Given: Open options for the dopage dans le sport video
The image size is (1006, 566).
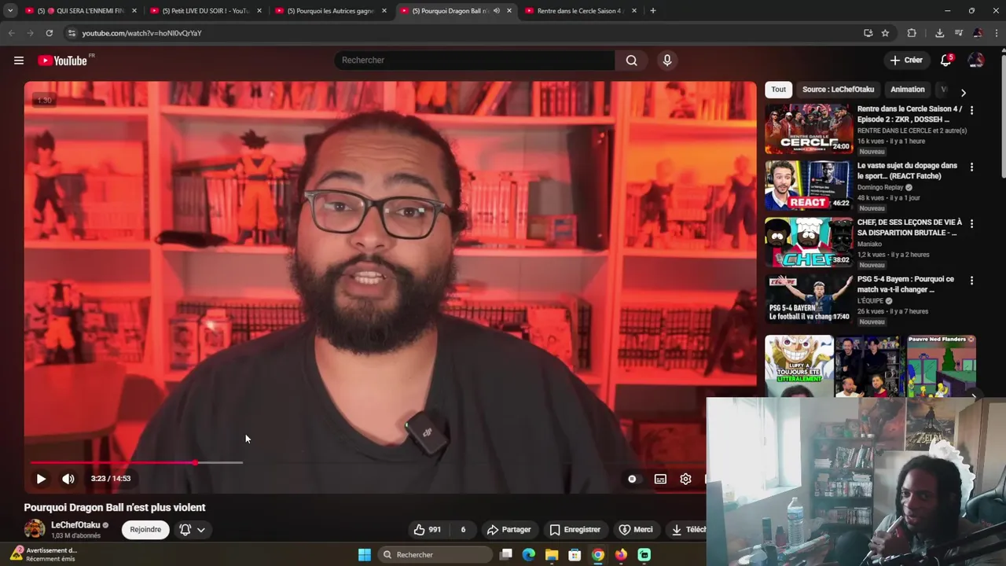Looking at the screenshot, I should pos(971,167).
